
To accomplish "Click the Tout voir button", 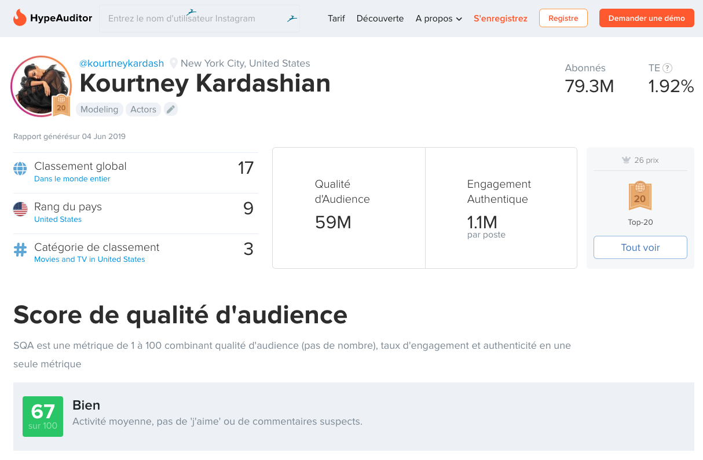I will [640, 247].
